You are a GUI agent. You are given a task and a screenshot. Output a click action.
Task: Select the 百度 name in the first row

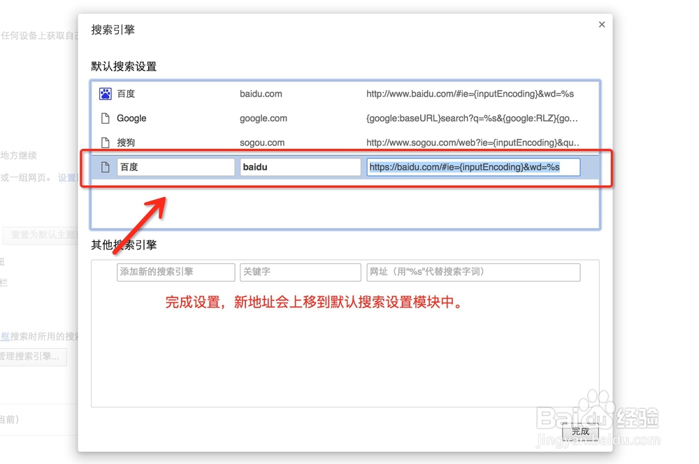coord(126,94)
